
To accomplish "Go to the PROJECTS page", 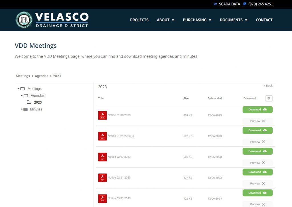I will 139,20.
